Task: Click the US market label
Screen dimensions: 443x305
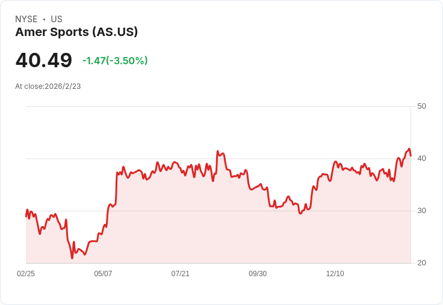Action: click(x=57, y=19)
